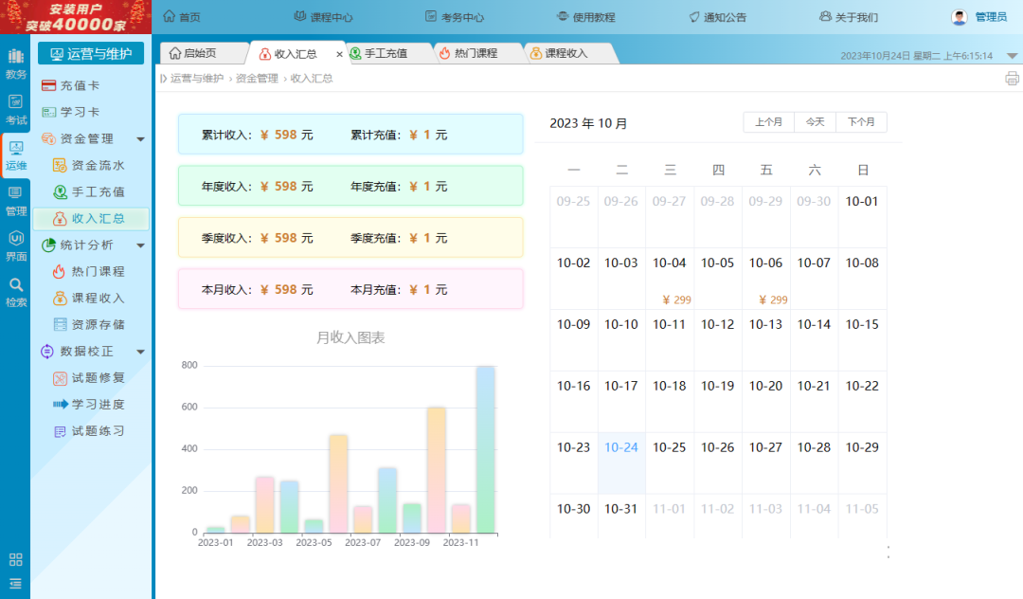Select the 管理 icon in left rail
The width and height of the screenshot is (1023, 599).
(x=15, y=201)
